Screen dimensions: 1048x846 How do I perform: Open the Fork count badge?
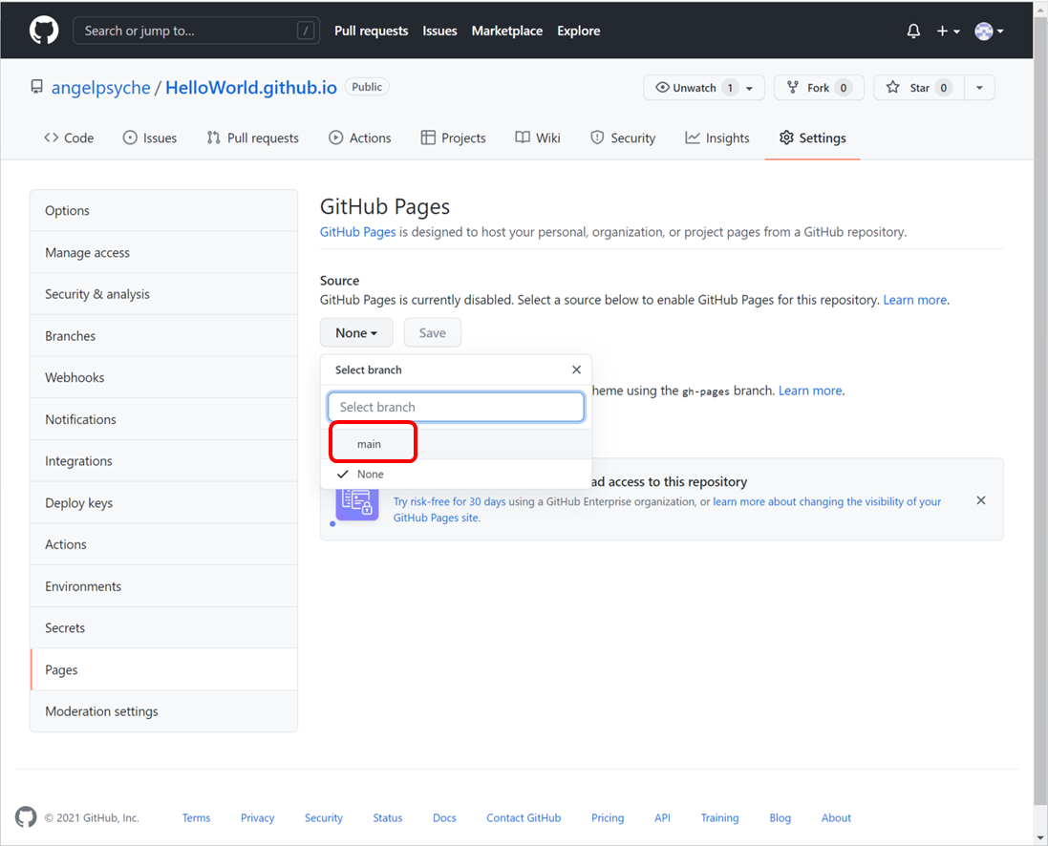(843, 88)
